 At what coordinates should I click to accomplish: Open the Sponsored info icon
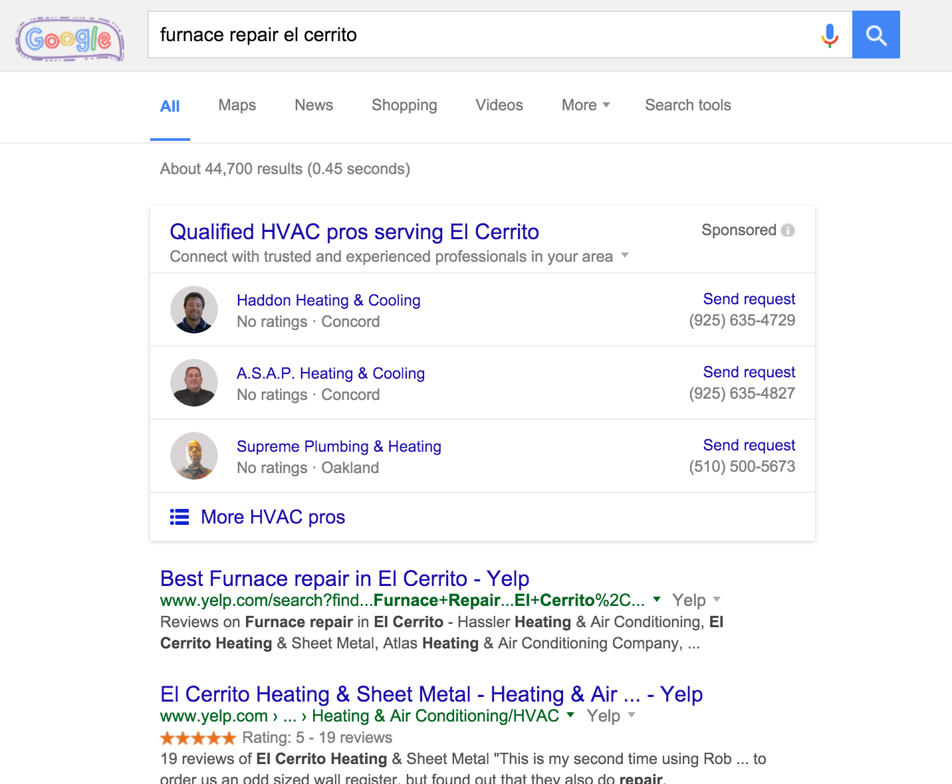[x=788, y=230]
